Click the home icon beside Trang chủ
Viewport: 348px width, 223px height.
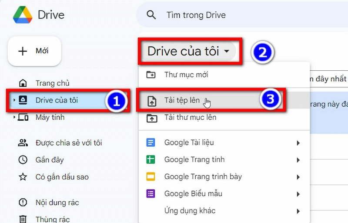pyautogui.click(x=23, y=83)
